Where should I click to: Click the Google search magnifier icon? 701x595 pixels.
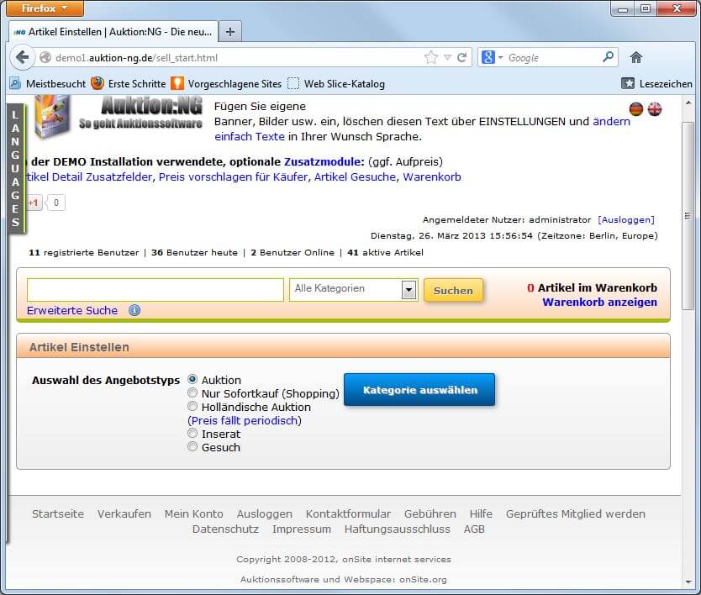(608, 57)
